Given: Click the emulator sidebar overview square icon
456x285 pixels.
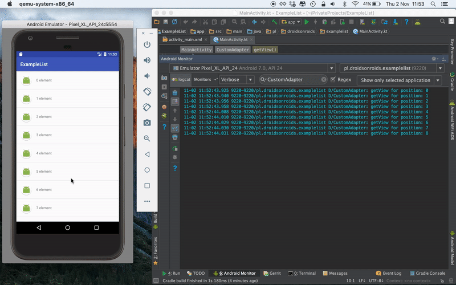Looking at the screenshot, I should [x=147, y=186].
